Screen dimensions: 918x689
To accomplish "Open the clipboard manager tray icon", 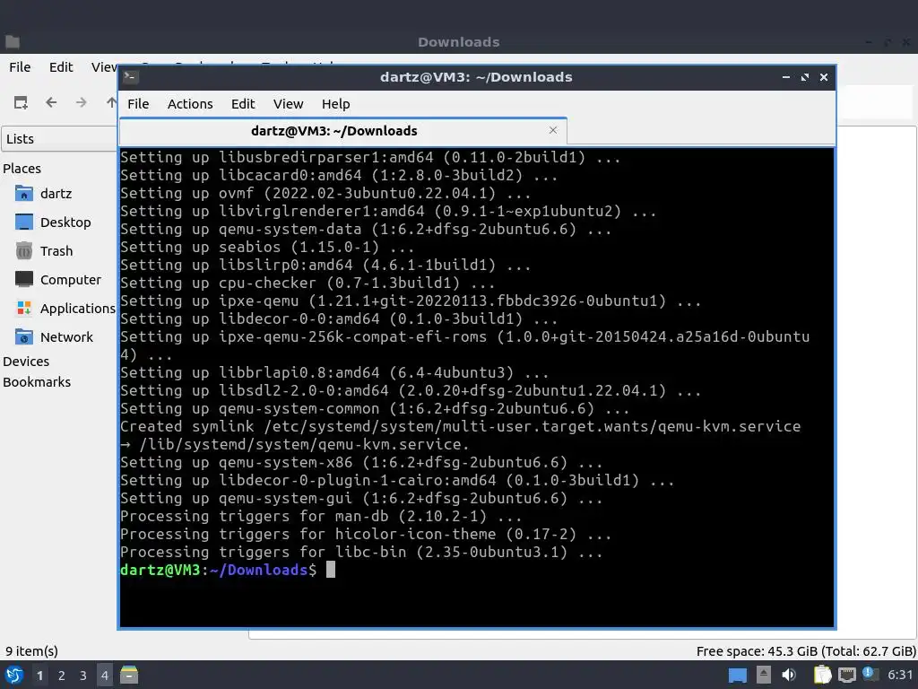I will pos(823,675).
